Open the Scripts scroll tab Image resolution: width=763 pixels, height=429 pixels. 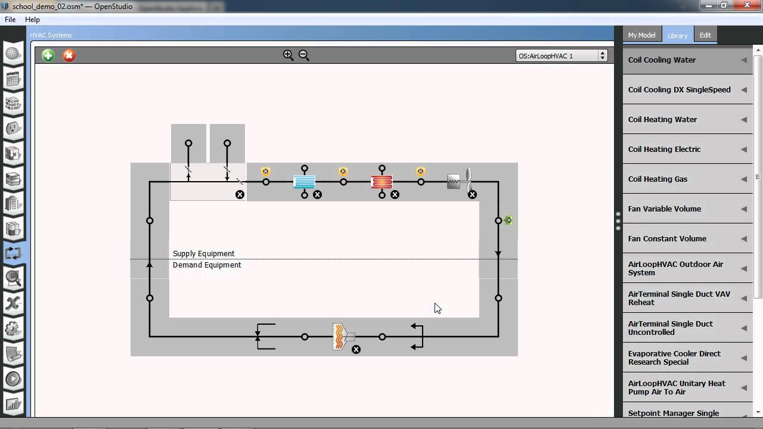(x=13, y=354)
